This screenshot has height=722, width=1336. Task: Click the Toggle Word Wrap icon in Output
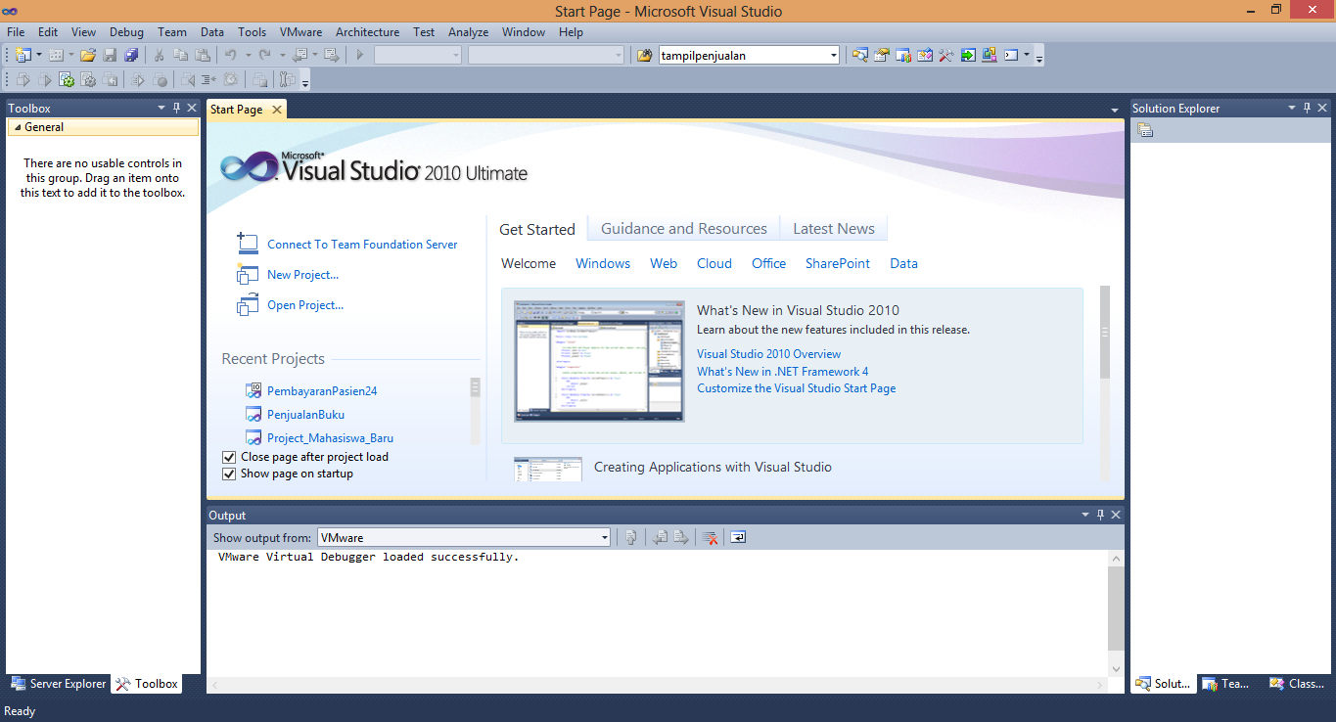[738, 537]
